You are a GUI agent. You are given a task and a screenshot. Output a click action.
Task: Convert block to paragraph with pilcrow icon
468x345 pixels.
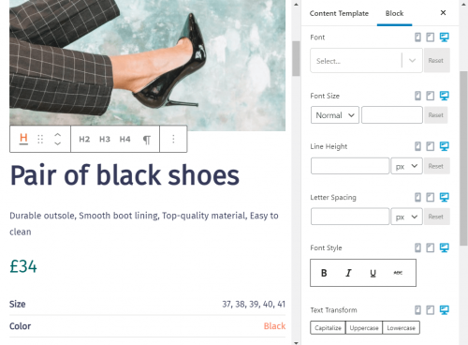(147, 140)
